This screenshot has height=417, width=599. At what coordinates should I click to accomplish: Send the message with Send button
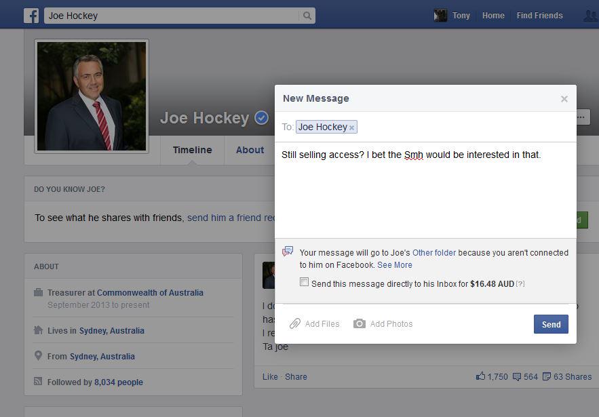point(551,324)
